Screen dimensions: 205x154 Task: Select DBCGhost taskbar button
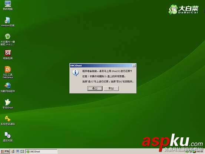pos(41,151)
